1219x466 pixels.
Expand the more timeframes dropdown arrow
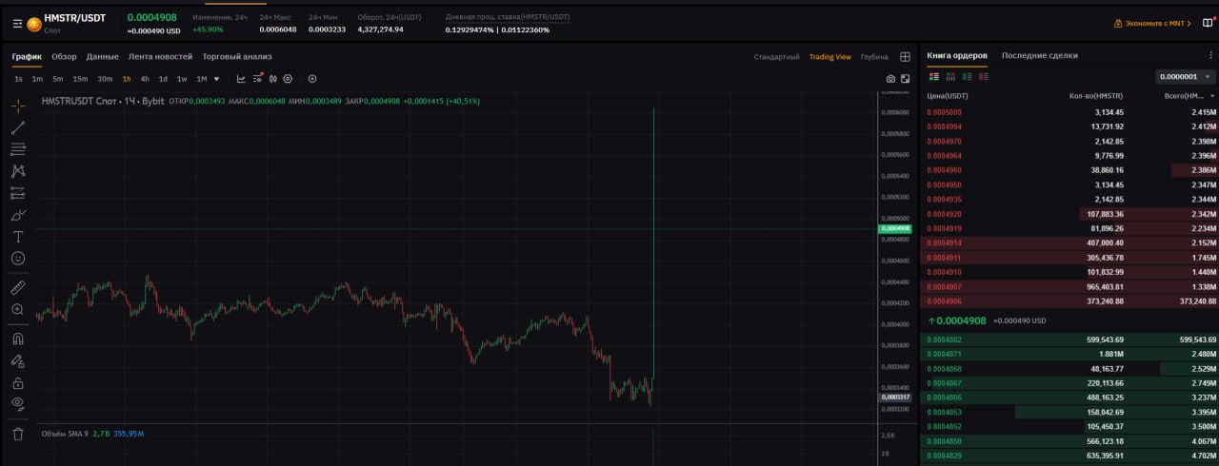click(217, 79)
